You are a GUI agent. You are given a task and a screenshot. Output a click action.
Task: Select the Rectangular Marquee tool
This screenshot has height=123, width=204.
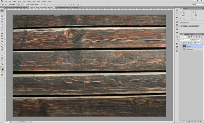click(2, 14)
